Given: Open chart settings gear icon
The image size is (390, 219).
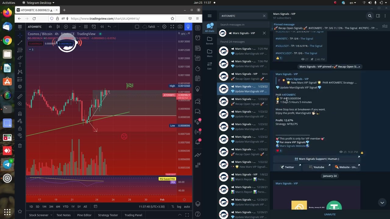Looking at the screenshot, I should pos(164,27).
